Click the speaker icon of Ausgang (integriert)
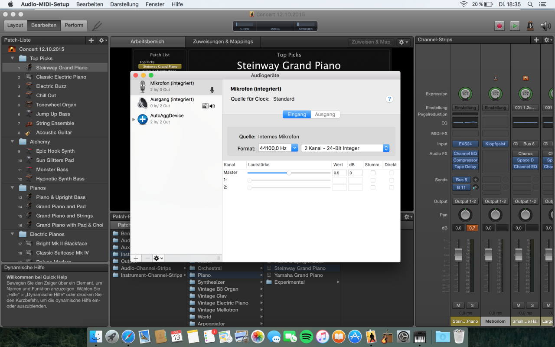555x347 pixels. pyautogui.click(x=143, y=103)
